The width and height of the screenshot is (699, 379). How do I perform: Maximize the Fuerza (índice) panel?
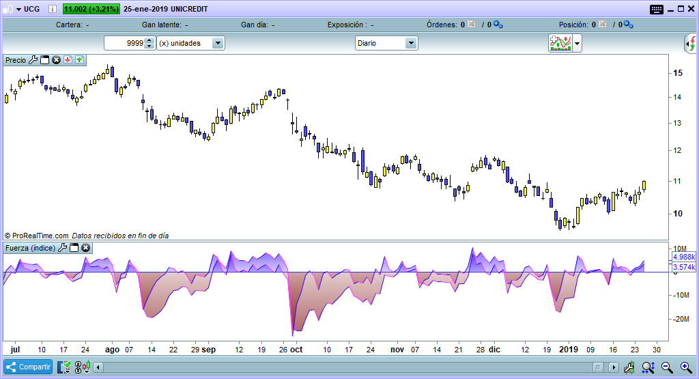coord(74,248)
